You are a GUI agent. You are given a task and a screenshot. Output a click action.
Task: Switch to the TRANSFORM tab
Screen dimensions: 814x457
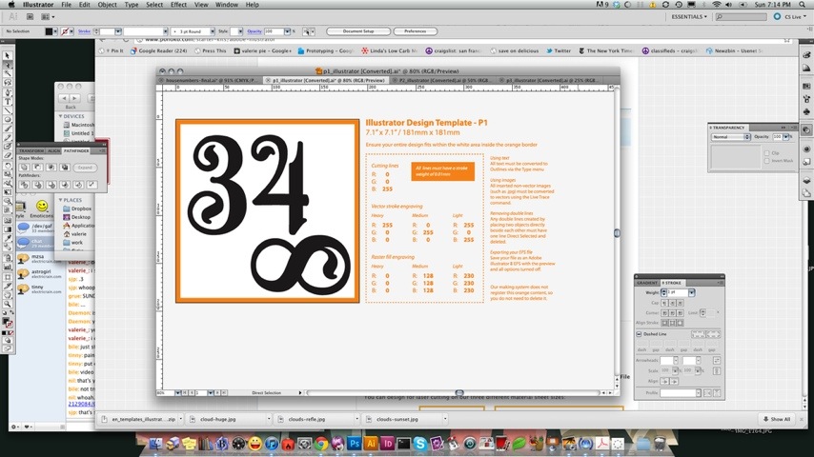tap(31, 151)
